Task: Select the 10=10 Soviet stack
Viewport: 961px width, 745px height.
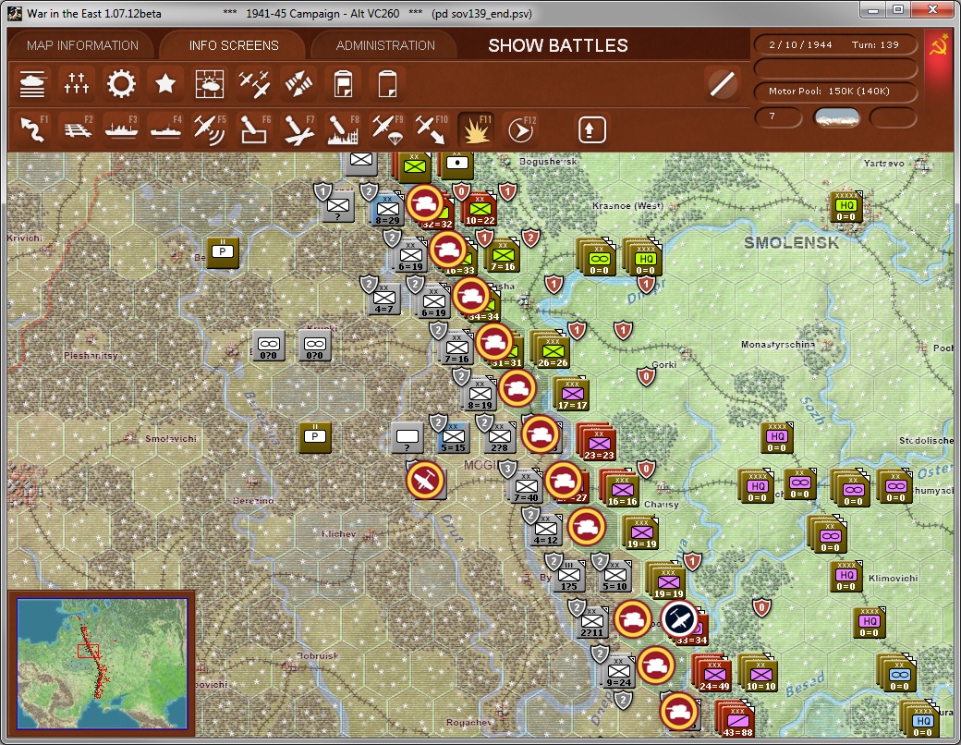Action: 760,675
